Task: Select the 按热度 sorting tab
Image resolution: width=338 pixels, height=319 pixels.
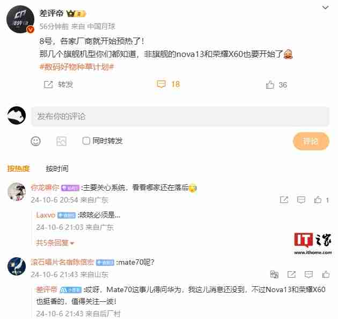Action: [19, 169]
